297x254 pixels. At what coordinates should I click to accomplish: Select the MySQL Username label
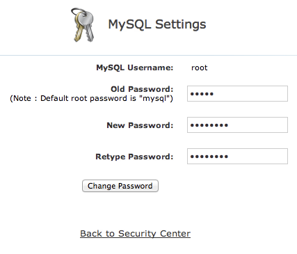point(135,68)
